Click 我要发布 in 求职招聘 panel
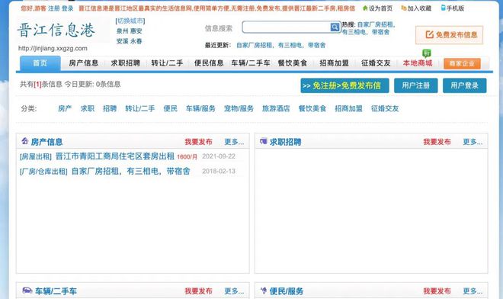 (x=437, y=142)
